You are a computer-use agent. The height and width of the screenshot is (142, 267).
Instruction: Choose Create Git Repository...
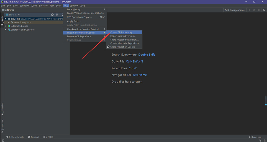pyautogui.click(x=124, y=32)
